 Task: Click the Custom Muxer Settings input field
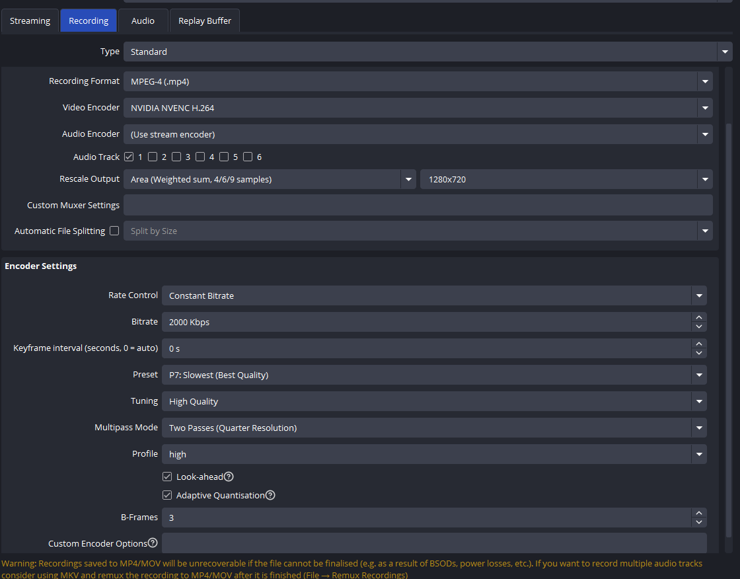pos(418,205)
